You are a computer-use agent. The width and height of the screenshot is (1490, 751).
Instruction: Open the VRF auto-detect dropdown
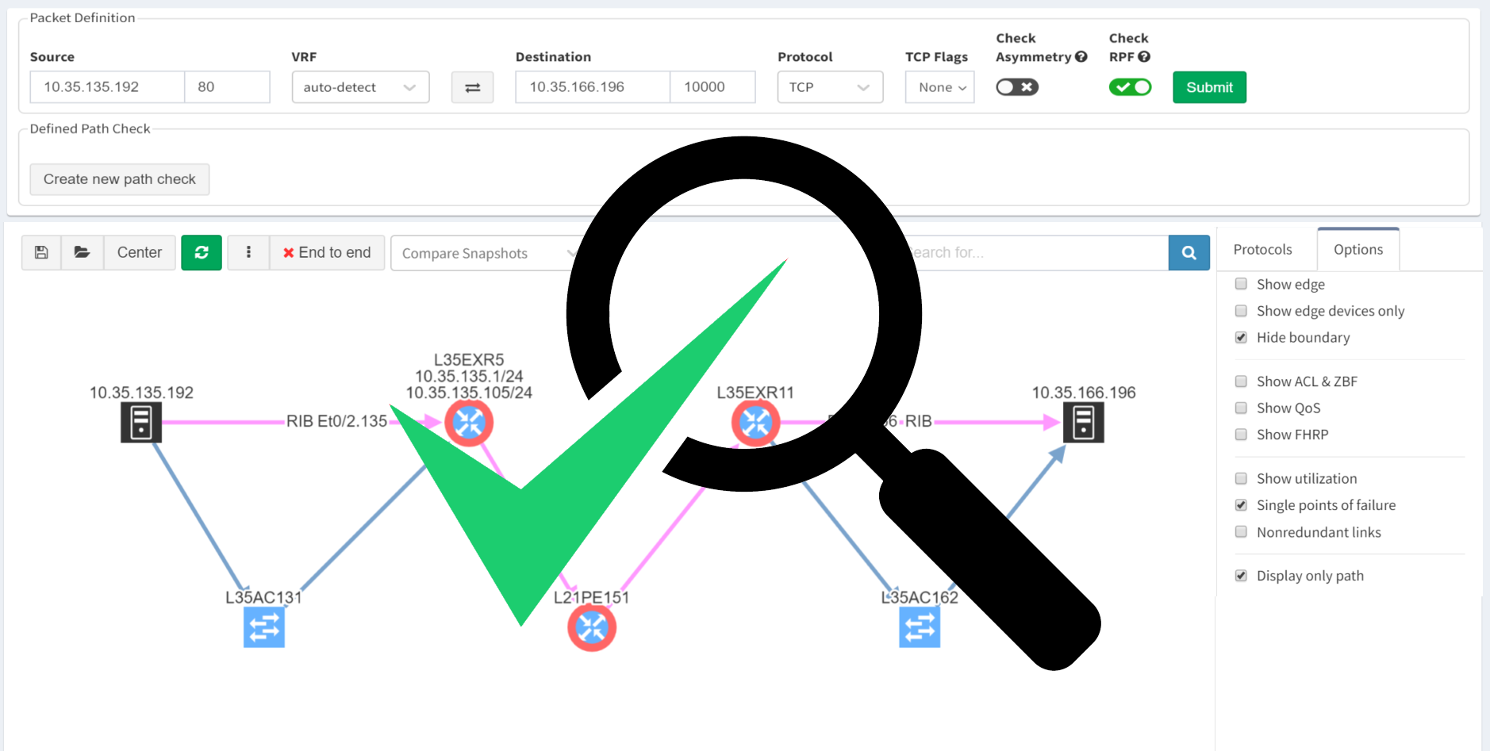pyautogui.click(x=360, y=87)
